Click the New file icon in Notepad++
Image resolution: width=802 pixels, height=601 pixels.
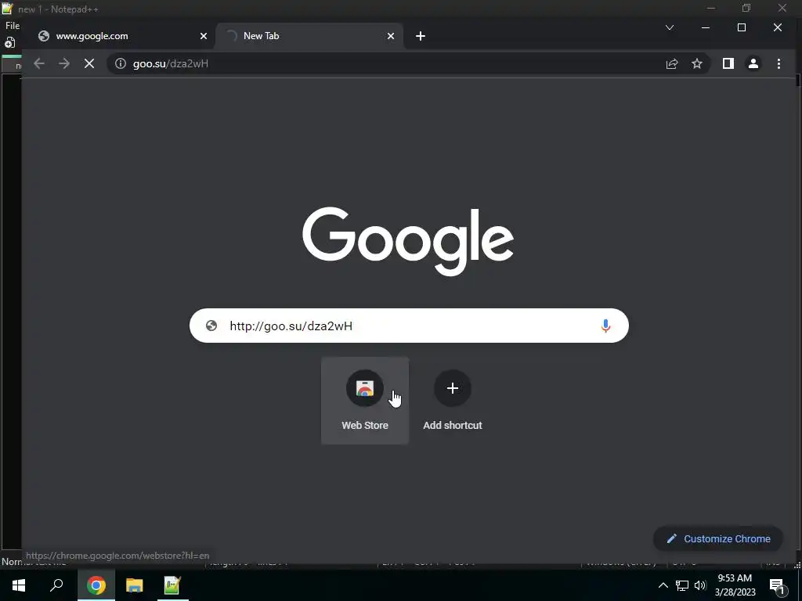click(9, 43)
